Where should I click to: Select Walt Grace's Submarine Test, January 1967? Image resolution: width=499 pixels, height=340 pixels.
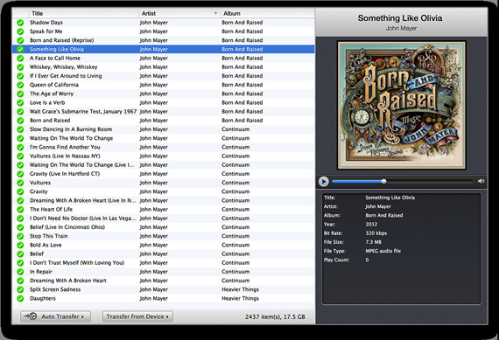tap(83, 112)
